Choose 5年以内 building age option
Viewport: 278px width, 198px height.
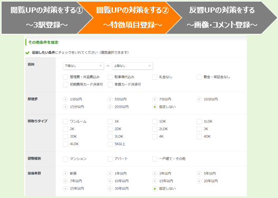coord(199,174)
